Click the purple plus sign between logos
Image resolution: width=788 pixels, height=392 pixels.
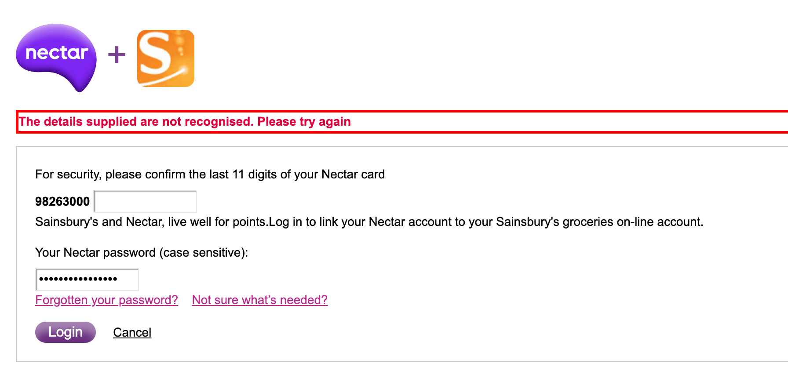[117, 55]
